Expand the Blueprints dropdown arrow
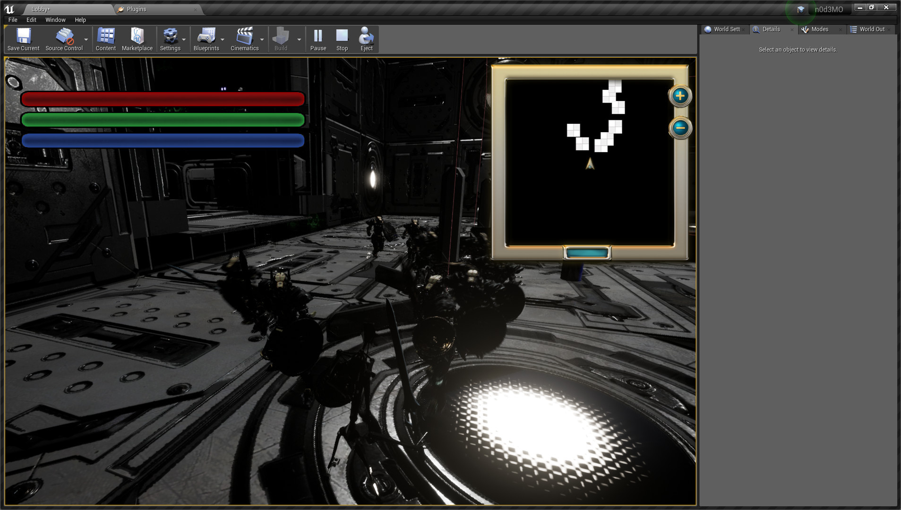Screen dimensions: 901x510 pos(223,40)
